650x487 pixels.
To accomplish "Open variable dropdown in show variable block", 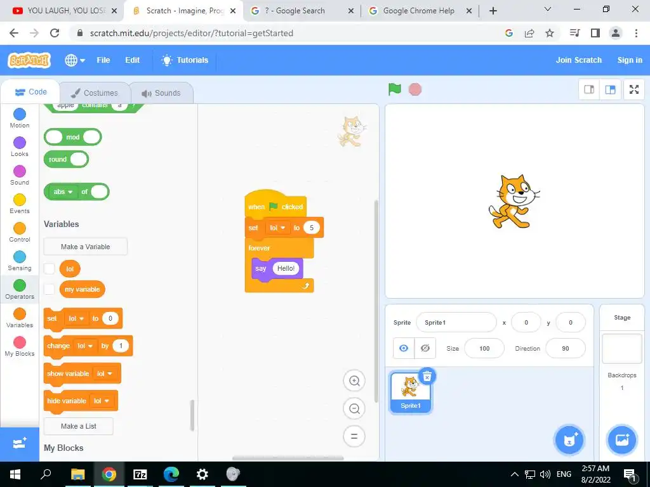I will pos(105,373).
